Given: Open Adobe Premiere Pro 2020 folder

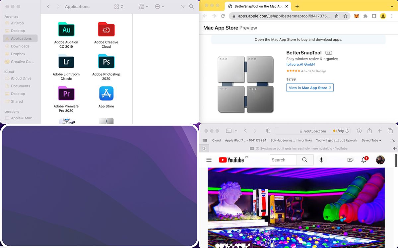Looking at the screenshot, I should (66, 93).
